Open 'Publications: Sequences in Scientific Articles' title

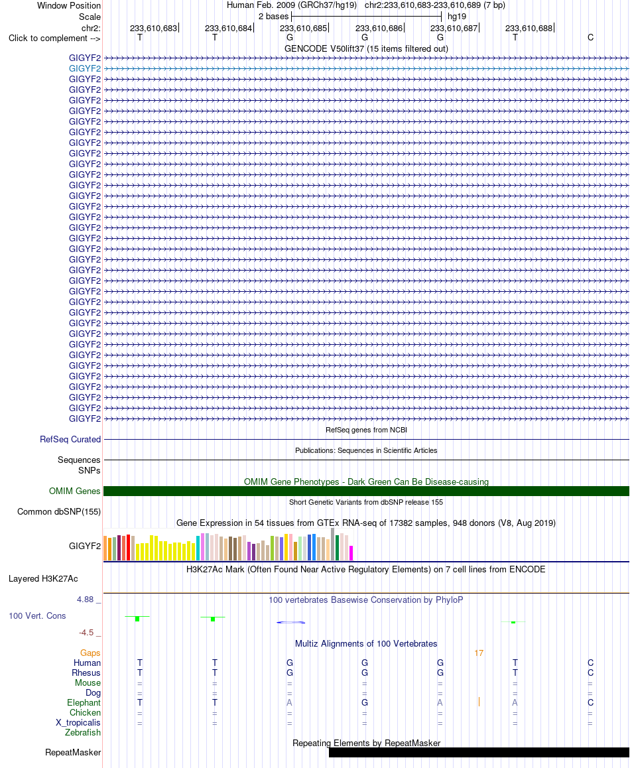pyautogui.click(x=366, y=450)
